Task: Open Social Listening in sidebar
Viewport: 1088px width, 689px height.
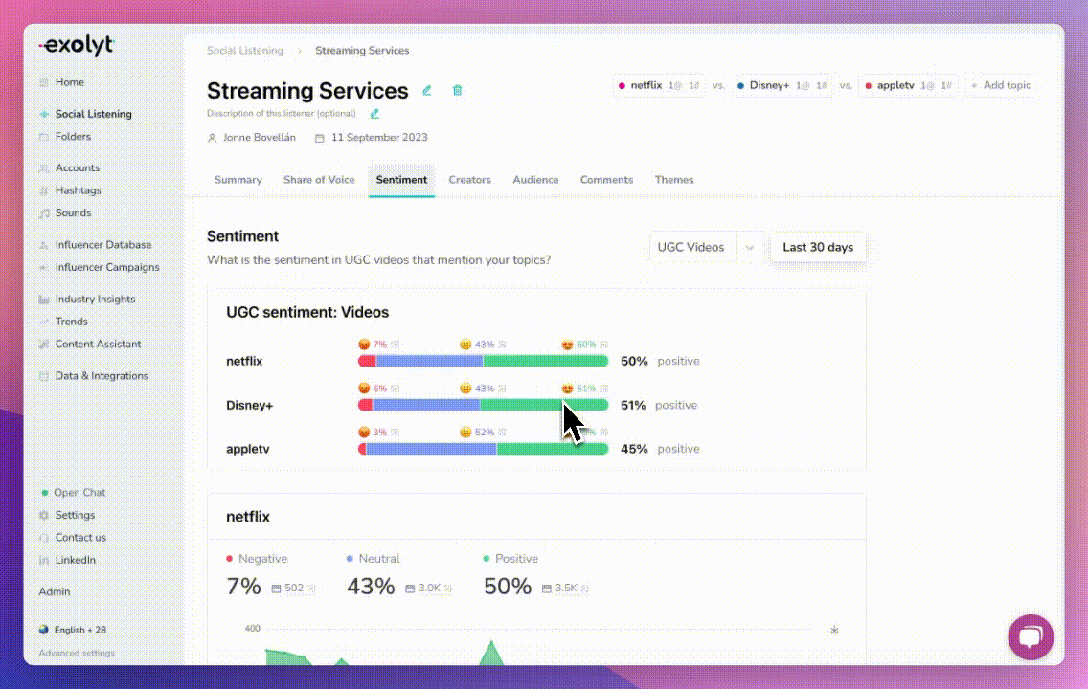Action: pyautogui.click(x=93, y=114)
